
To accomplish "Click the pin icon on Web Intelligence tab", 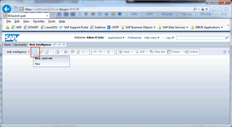I will 59,44.
